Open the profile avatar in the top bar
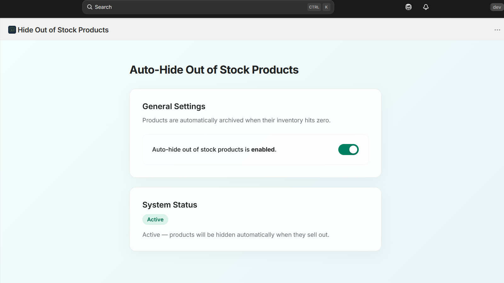Viewport: 504px width, 283px height. 408,7
